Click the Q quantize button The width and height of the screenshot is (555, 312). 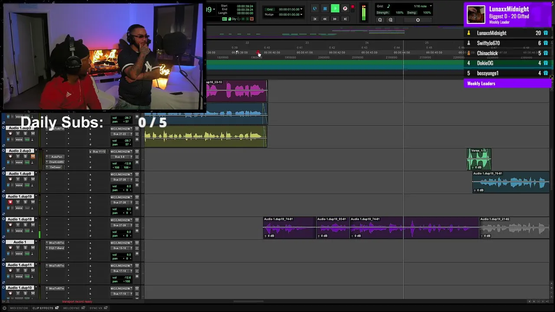pos(380,20)
